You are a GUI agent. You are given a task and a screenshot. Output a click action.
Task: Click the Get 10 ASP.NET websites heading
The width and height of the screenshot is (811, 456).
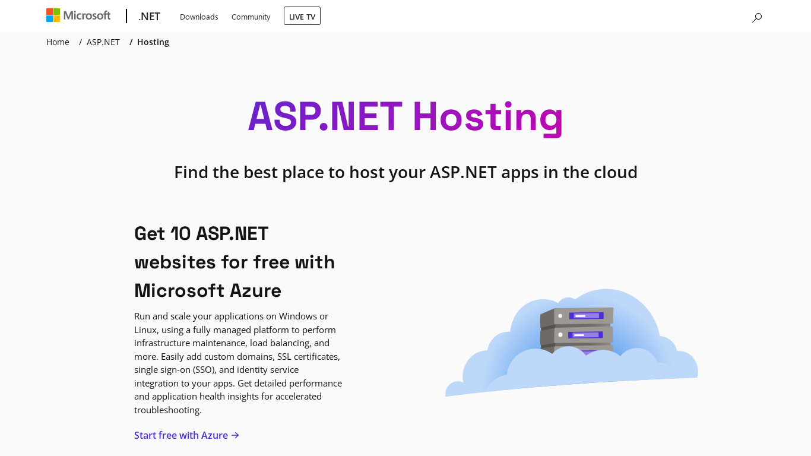click(x=235, y=262)
